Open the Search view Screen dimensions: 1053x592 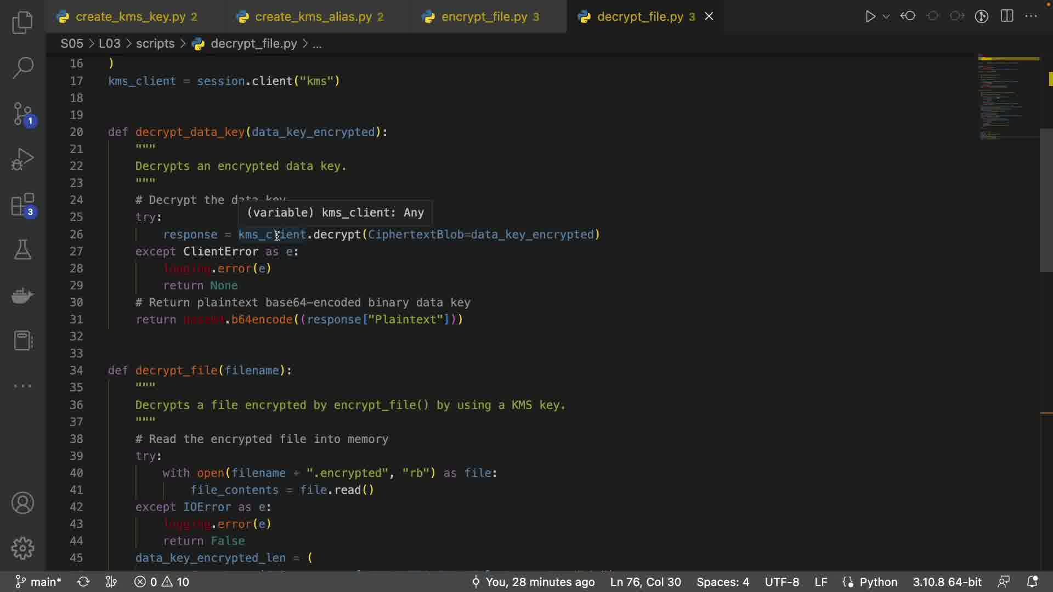pyautogui.click(x=22, y=68)
